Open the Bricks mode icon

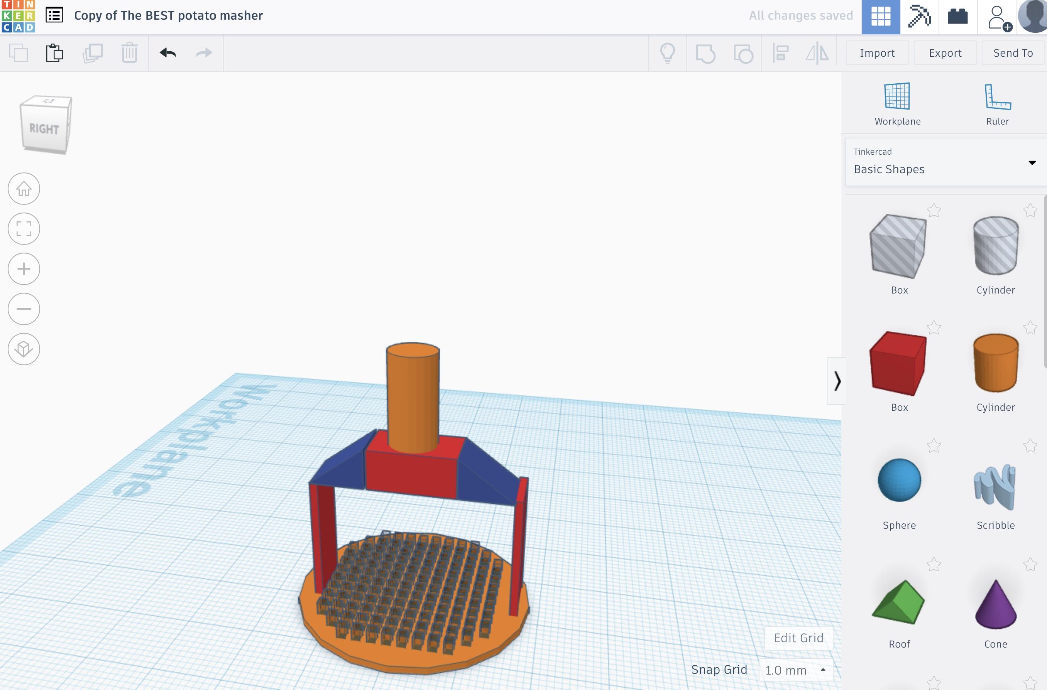coord(957,17)
